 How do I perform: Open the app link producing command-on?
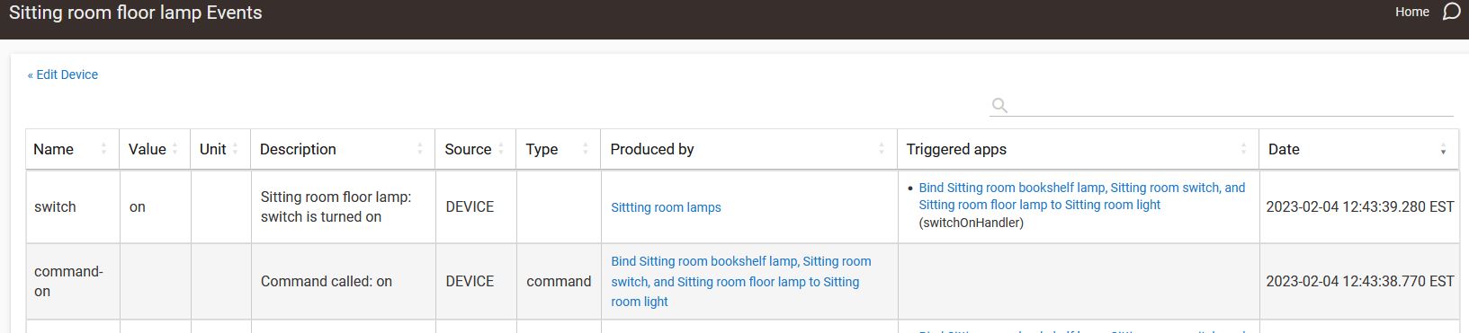[740, 282]
